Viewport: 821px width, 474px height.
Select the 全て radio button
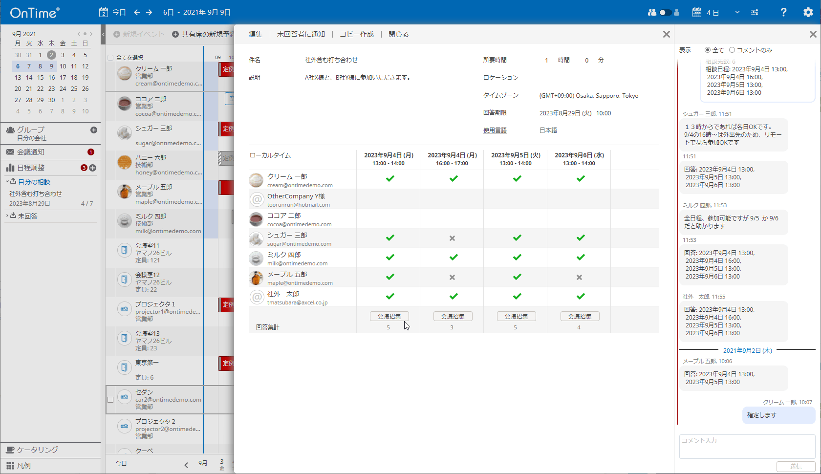708,50
